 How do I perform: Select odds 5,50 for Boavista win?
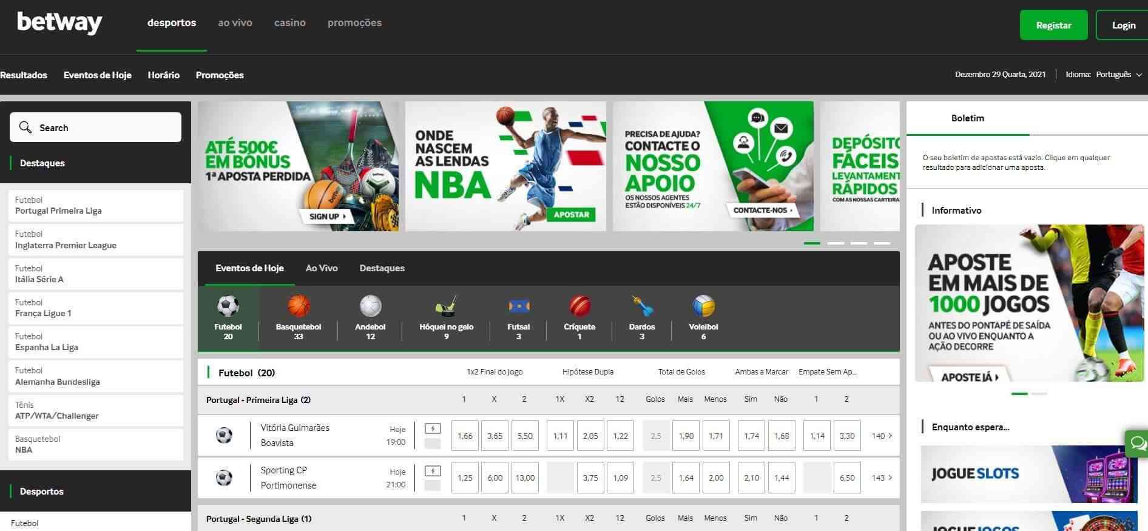(525, 436)
